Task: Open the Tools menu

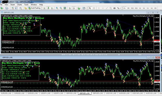Action: (x=26, y=5)
